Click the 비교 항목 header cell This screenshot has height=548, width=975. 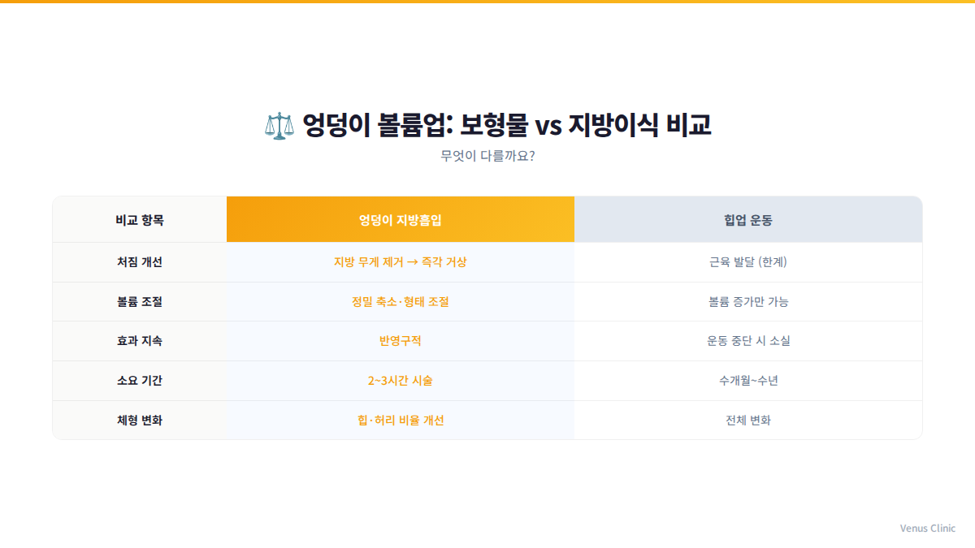coord(140,219)
